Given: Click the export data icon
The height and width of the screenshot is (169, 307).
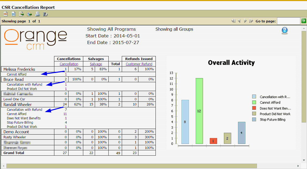Looking at the screenshot, I should coord(21,14).
